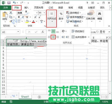The height and width of the screenshot is (104, 112).
Task: Click 合并后居中 merge and center
Action: (79, 37)
